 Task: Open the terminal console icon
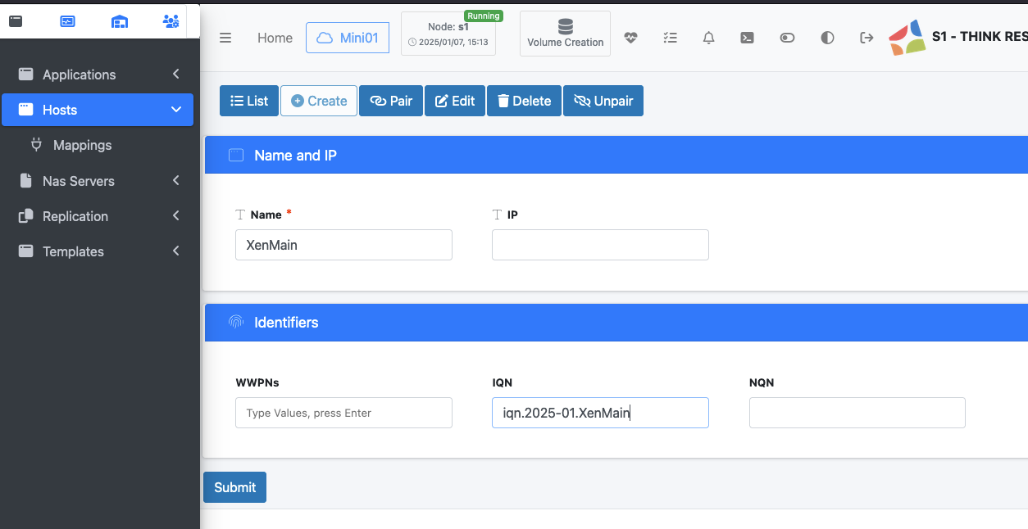(748, 38)
